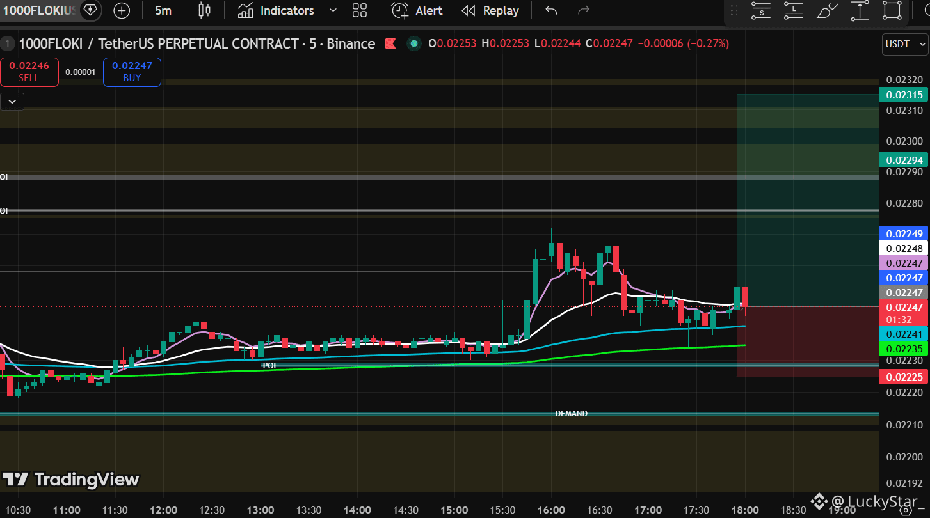This screenshot has width=930, height=518.
Task: Select the POI label near 13:00
Action: point(269,366)
